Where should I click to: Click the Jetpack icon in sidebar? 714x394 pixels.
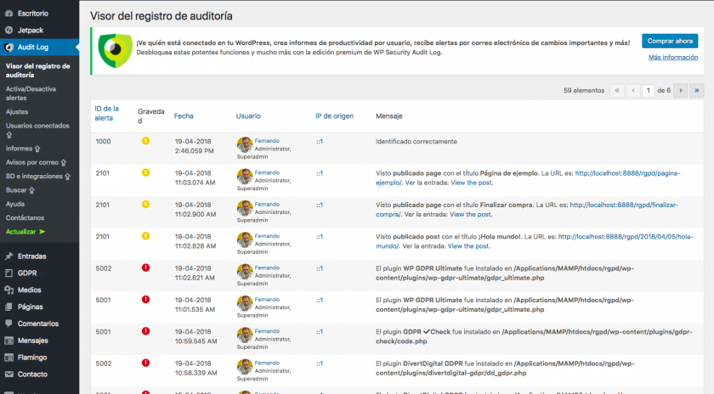(x=9, y=30)
